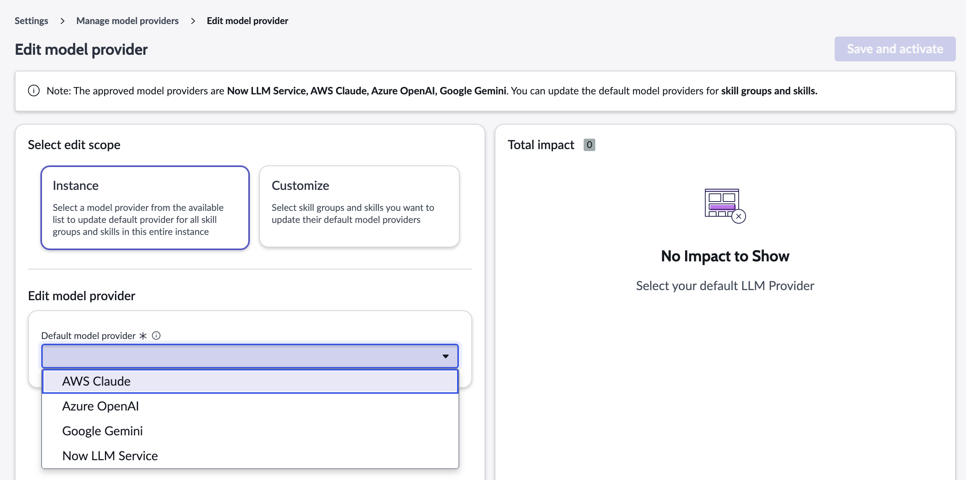The width and height of the screenshot is (966, 480).
Task: Click "skill groups and skills." bold text in note
Action: tap(769, 91)
